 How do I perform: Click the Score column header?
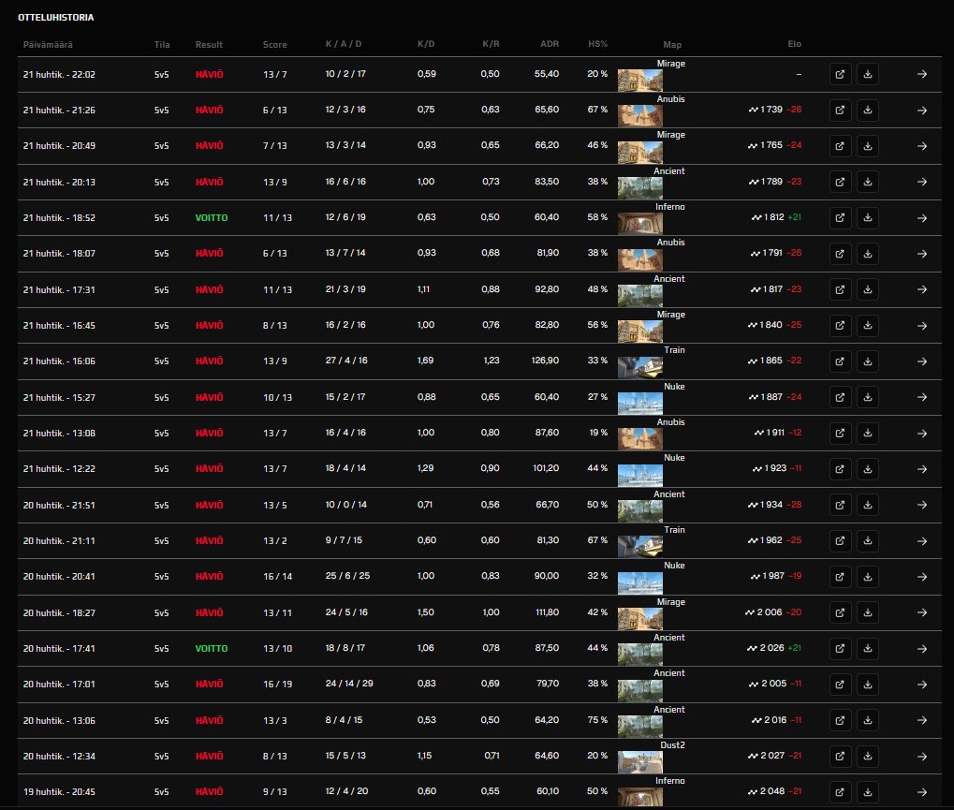pyautogui.click(x=275, y=44)
